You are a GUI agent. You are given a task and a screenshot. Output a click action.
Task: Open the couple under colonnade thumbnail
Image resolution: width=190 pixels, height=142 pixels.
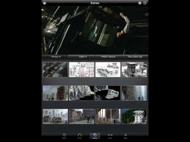click(108, 116)
